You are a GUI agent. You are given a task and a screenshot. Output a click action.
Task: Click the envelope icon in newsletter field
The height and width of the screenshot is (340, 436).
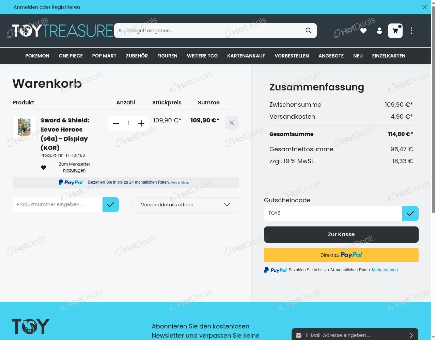click(298, 336)
